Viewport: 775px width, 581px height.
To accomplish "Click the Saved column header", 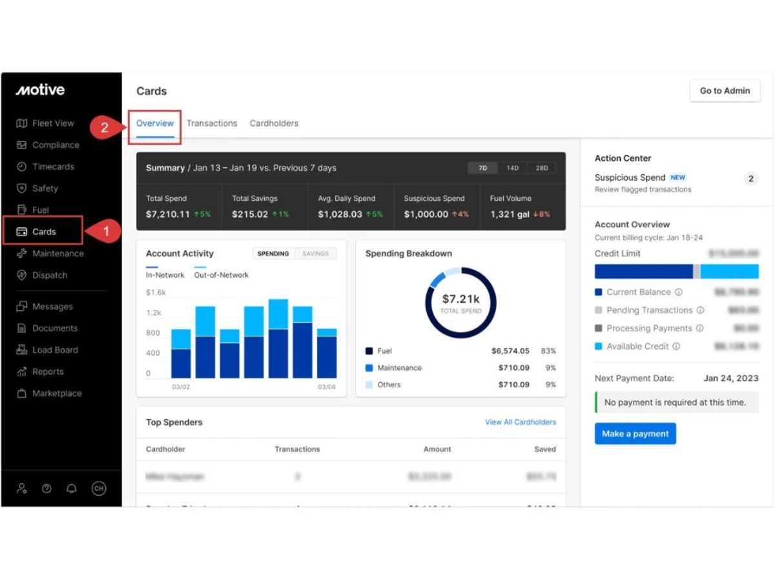I will (545, 449).
